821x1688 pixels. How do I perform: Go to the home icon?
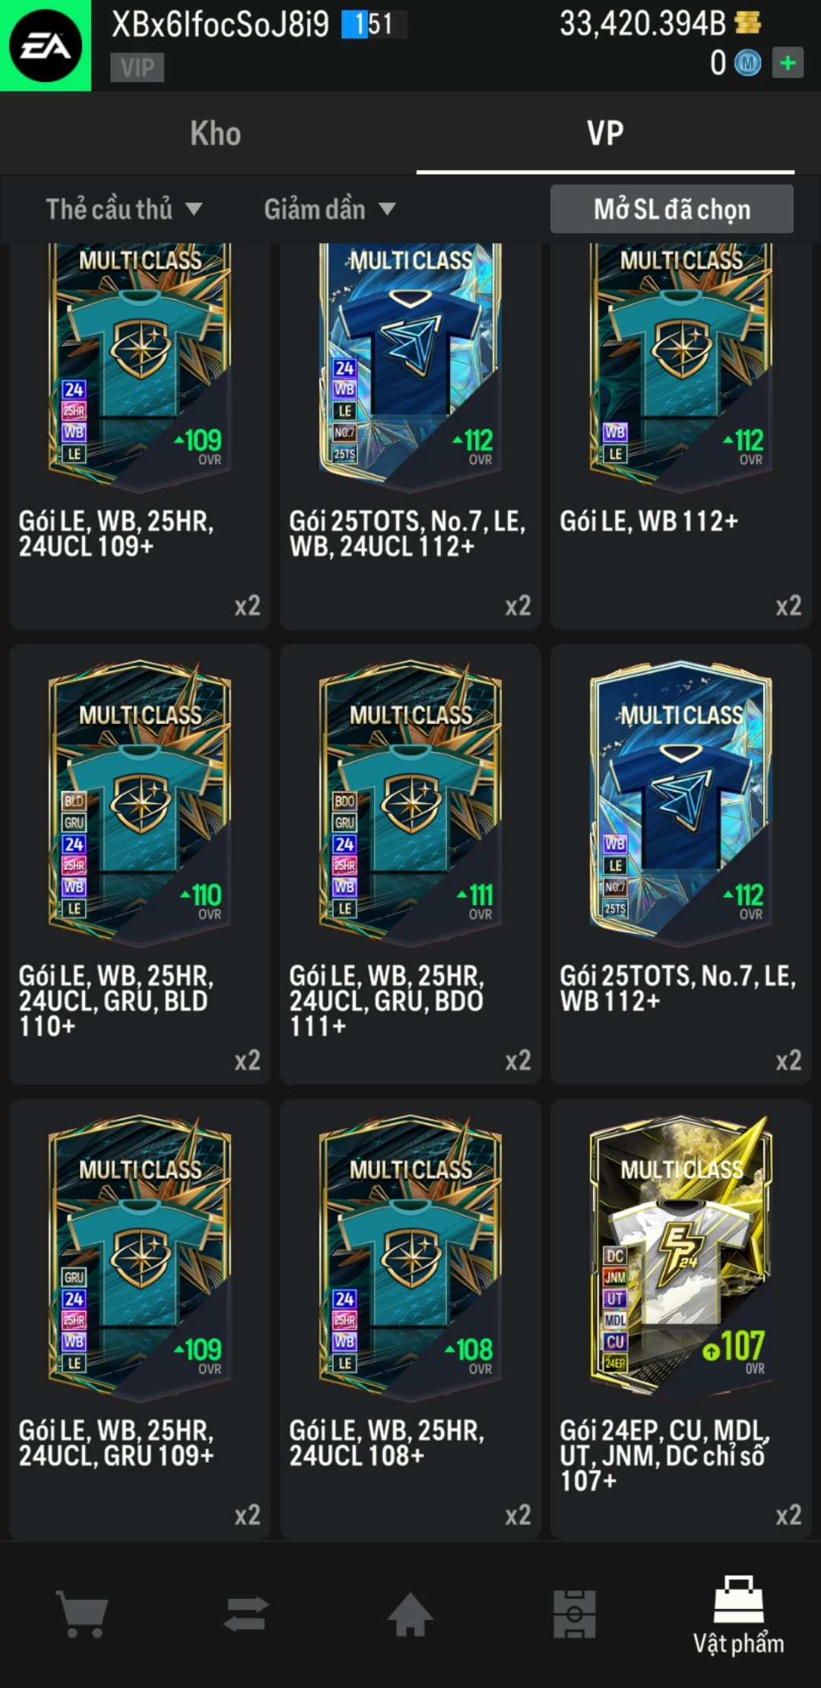coord(410,1613)
